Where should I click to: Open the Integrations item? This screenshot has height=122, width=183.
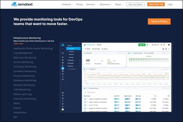pos(20,112)
